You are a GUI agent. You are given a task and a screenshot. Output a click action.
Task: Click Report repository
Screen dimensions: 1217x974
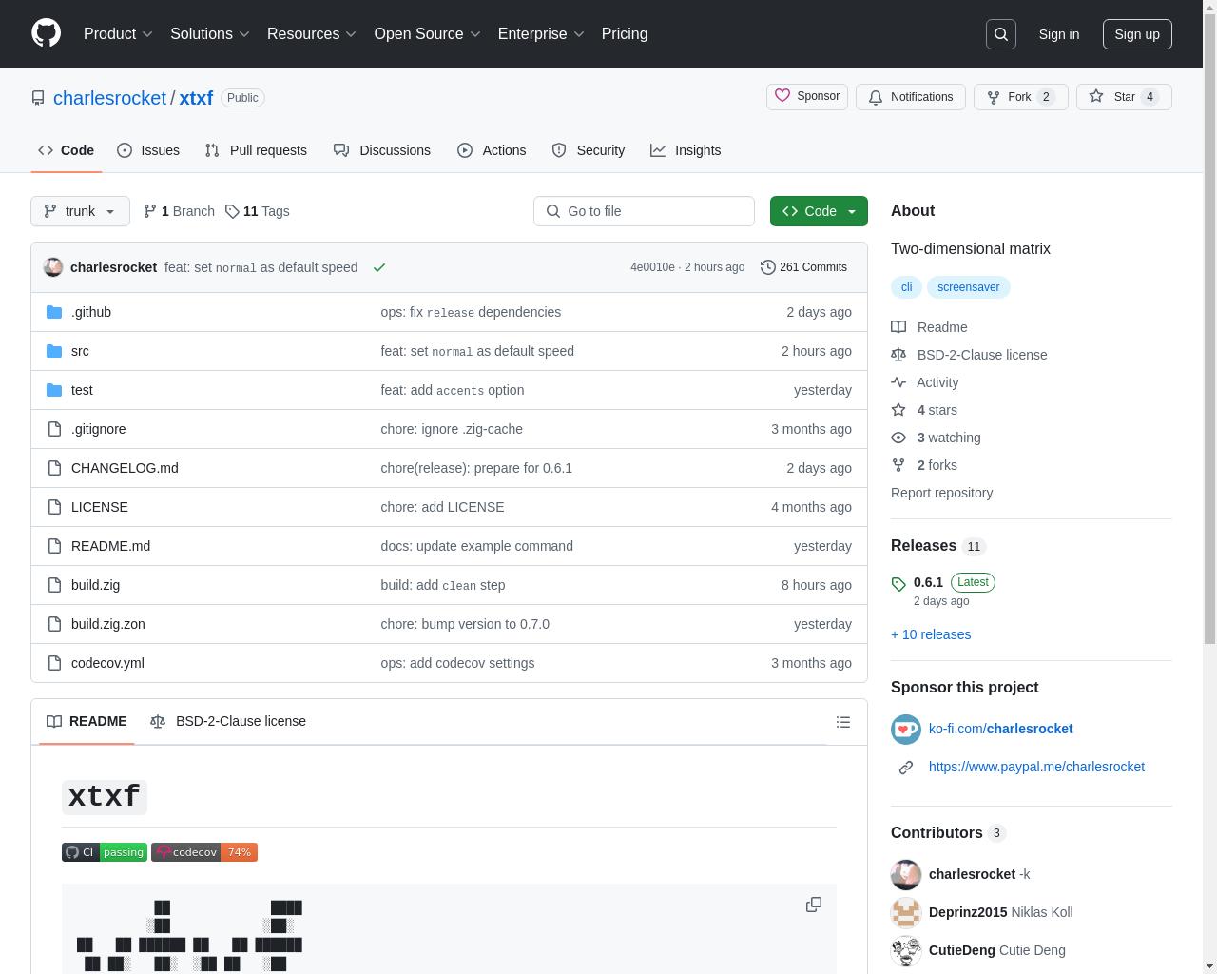click(x=941, y=493)
